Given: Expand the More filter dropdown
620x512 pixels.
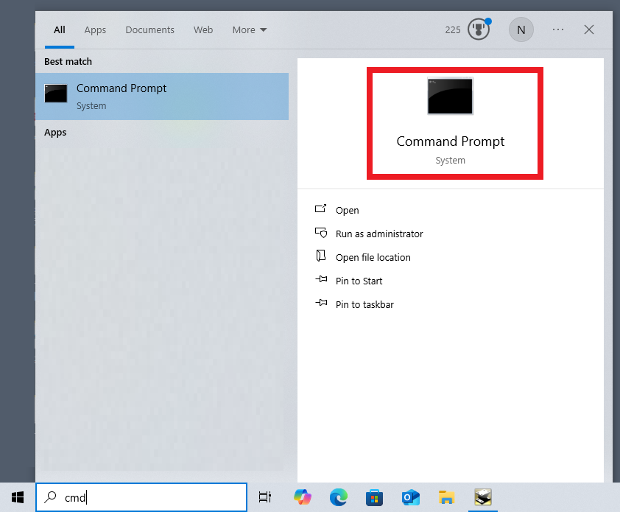Looking at the screenshot, I should point(250,30).
